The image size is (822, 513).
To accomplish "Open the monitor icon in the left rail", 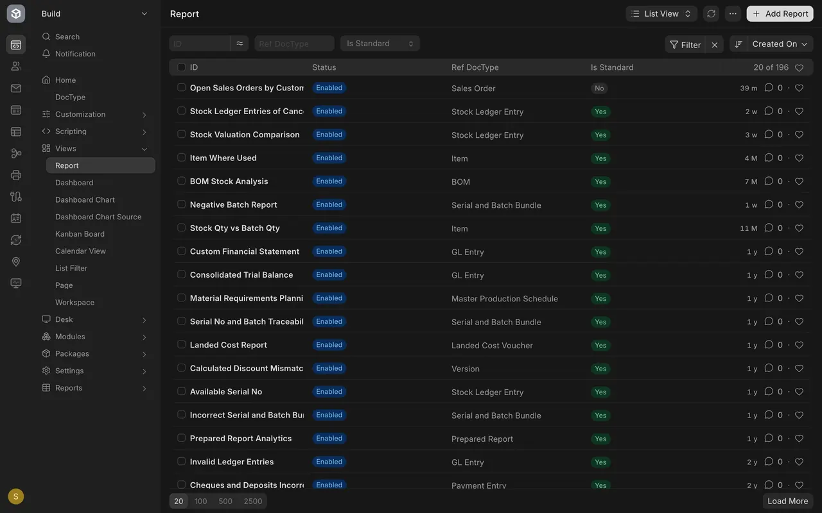I will [x=16, y=283].
